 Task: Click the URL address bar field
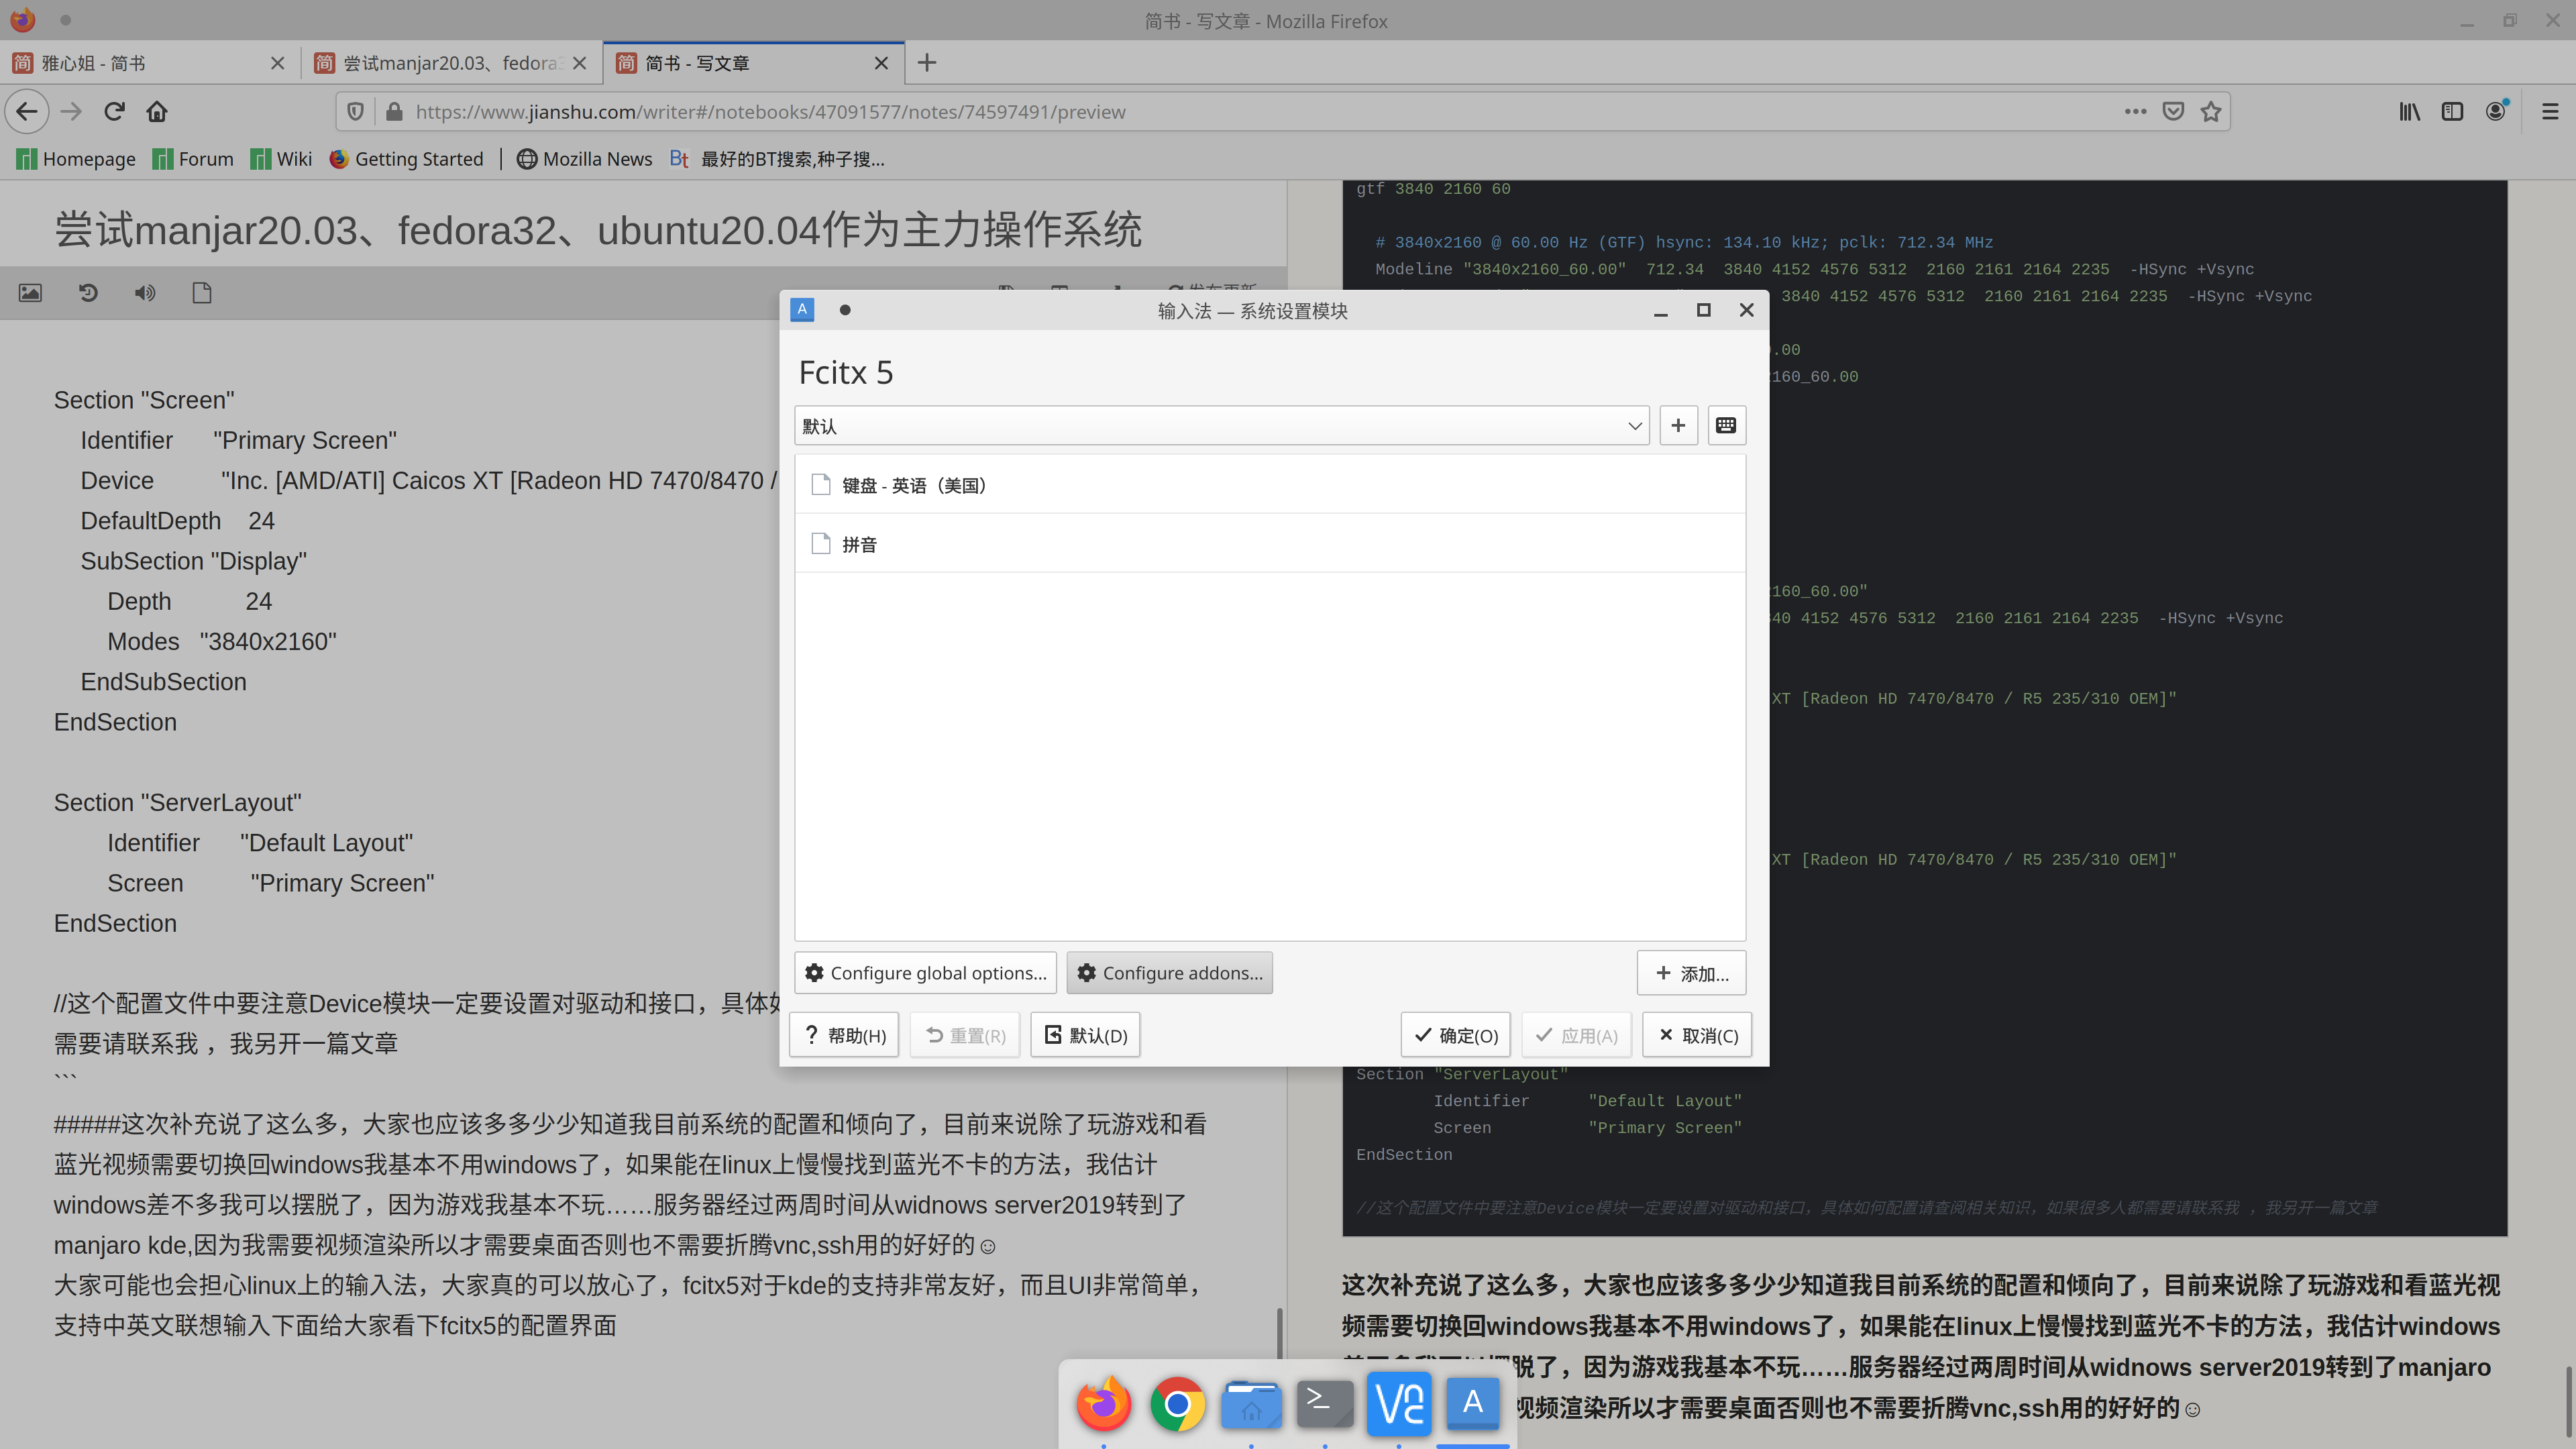pyautogui.click(x=1200, y=112)
